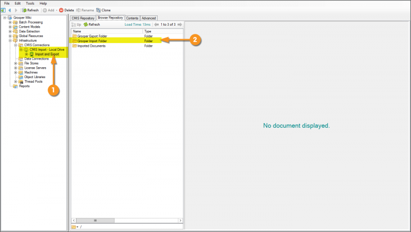Select Grooper Export Folder row
The height and width of the screenshot is (232, 411).
[x=127, y=36]
